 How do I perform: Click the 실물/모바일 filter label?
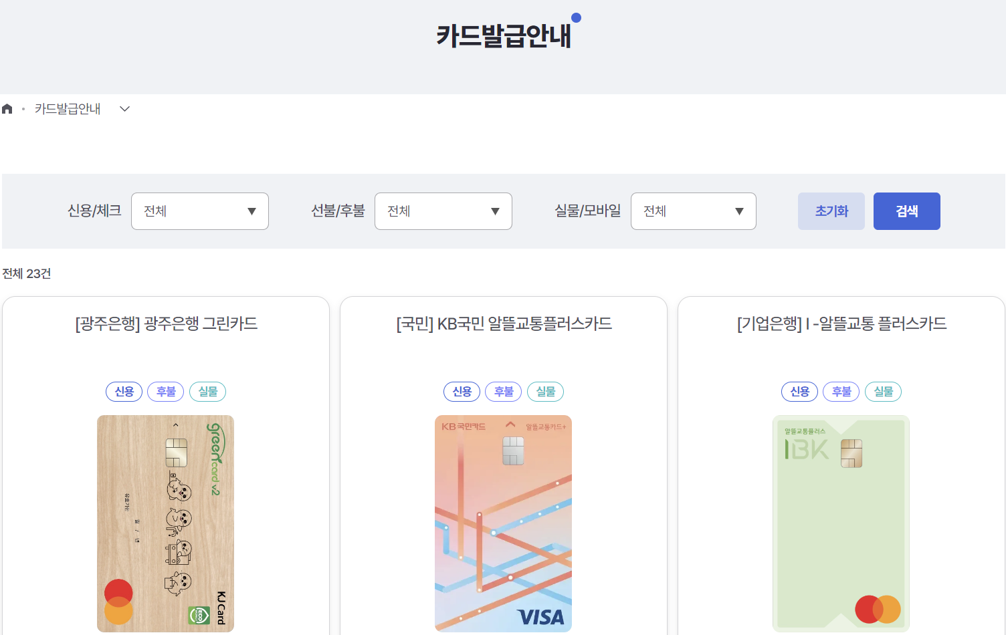[x=588, y=211]
